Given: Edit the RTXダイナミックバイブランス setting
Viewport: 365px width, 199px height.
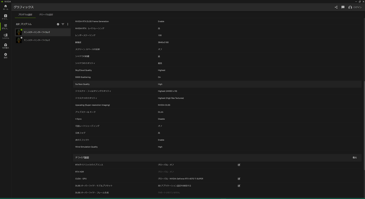Looking at the screenshot, I should coord(239,165).
